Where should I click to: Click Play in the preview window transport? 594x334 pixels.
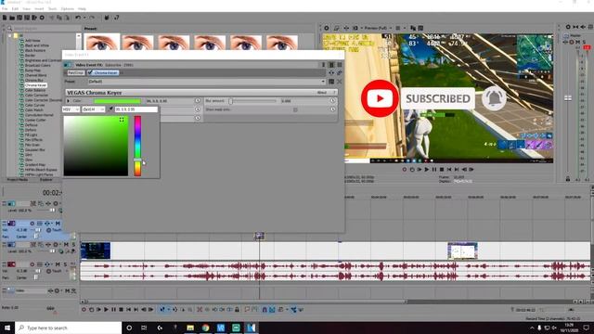[x=427, y=169]
